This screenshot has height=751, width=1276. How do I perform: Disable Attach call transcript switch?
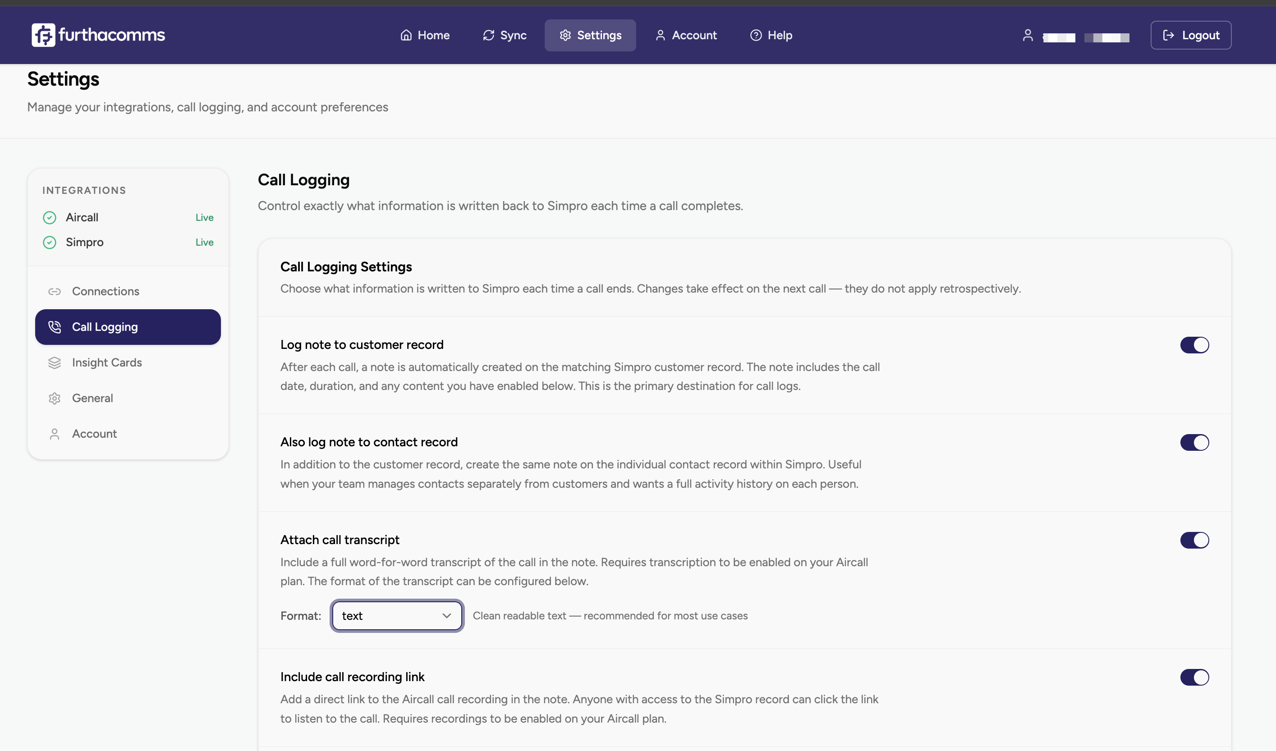coord(1194,540)
